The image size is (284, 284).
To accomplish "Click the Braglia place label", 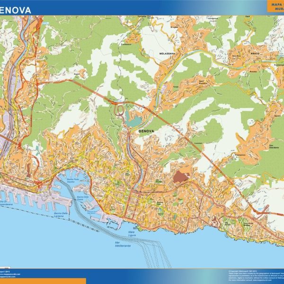I will (174, 27).
